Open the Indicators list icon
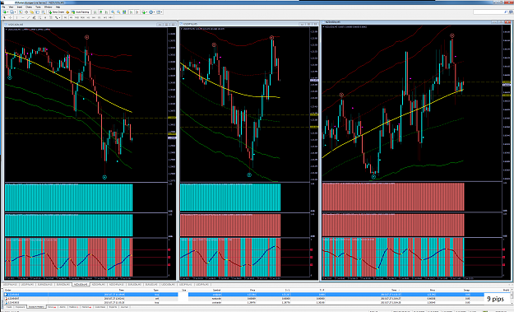 144,12
